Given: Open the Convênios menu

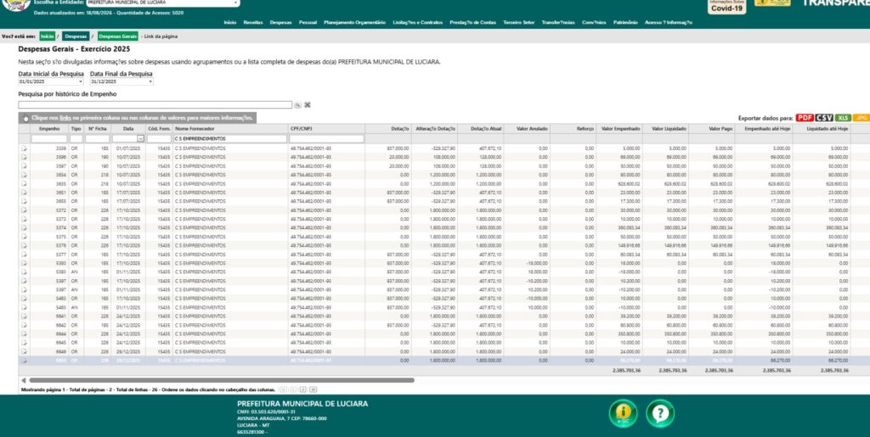Looking at the screenshot, I should point(594,23).
